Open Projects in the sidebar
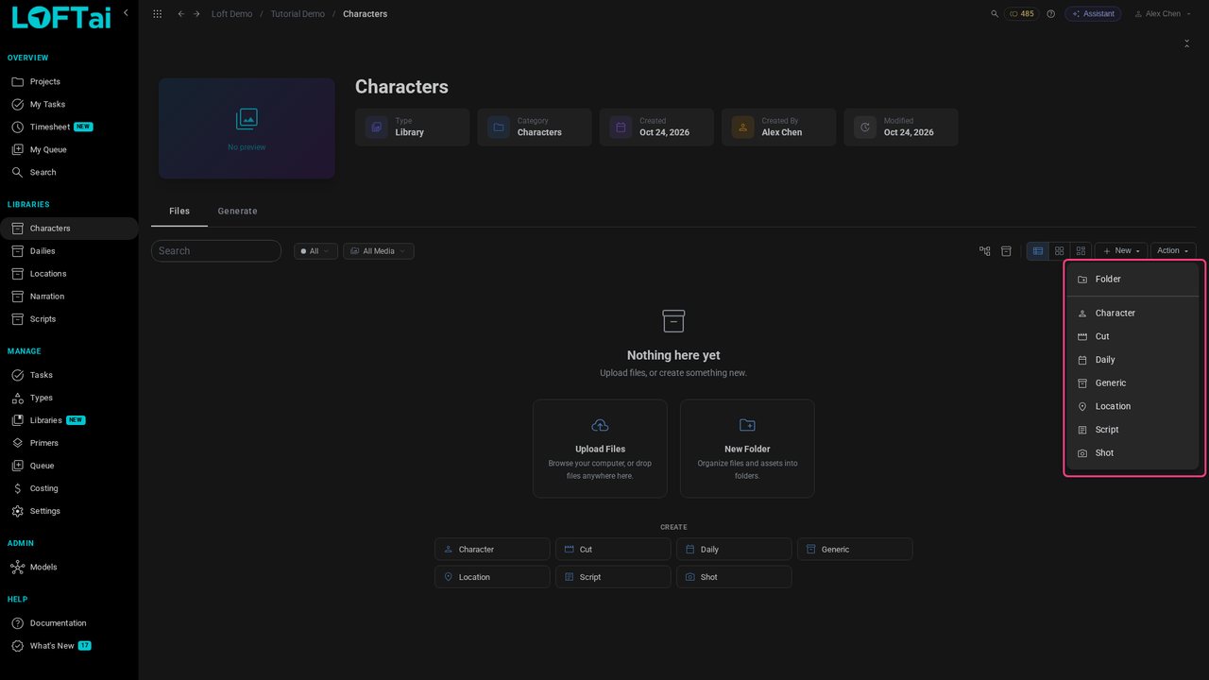The width and height of the screenshot is (1209, 680). [x=69, y=82]
